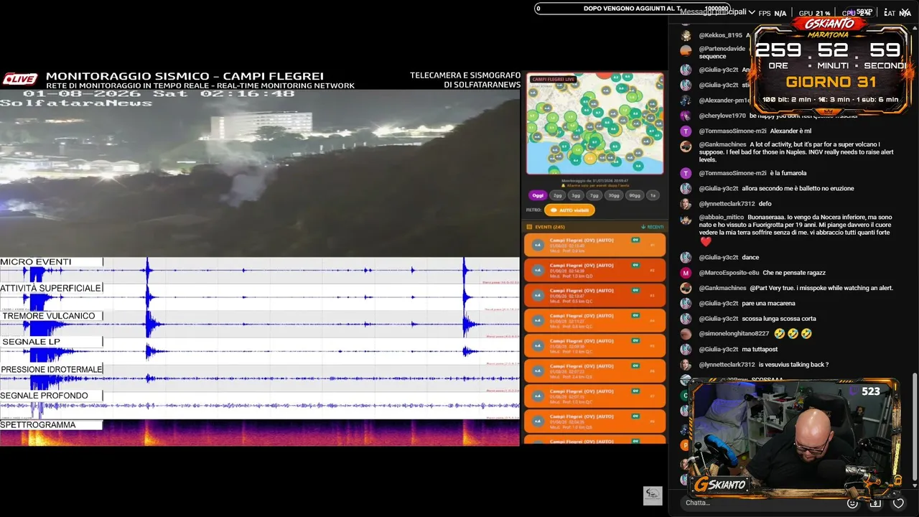The height and width of the screenshot is (517, 919).
Task: Click 'scossa lunga scossa corta' message
Action: (x=779, y=319)
